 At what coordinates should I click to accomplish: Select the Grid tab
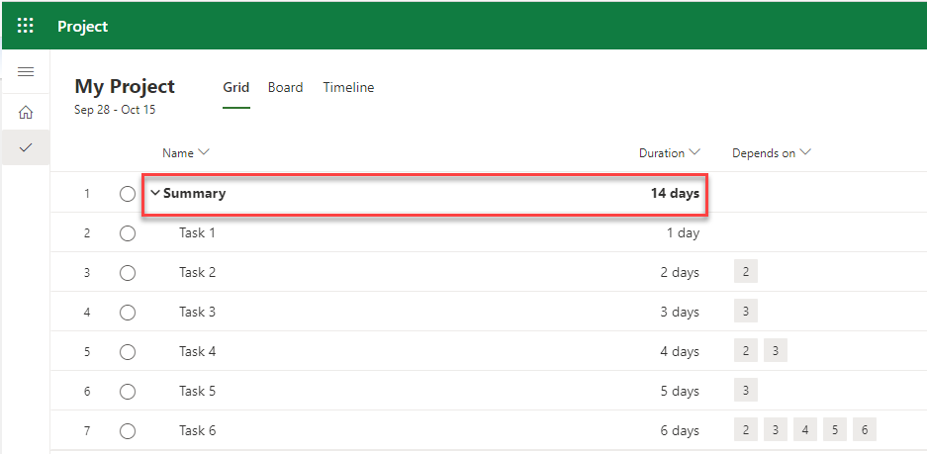pyautogui.click(x=235, y=88)
